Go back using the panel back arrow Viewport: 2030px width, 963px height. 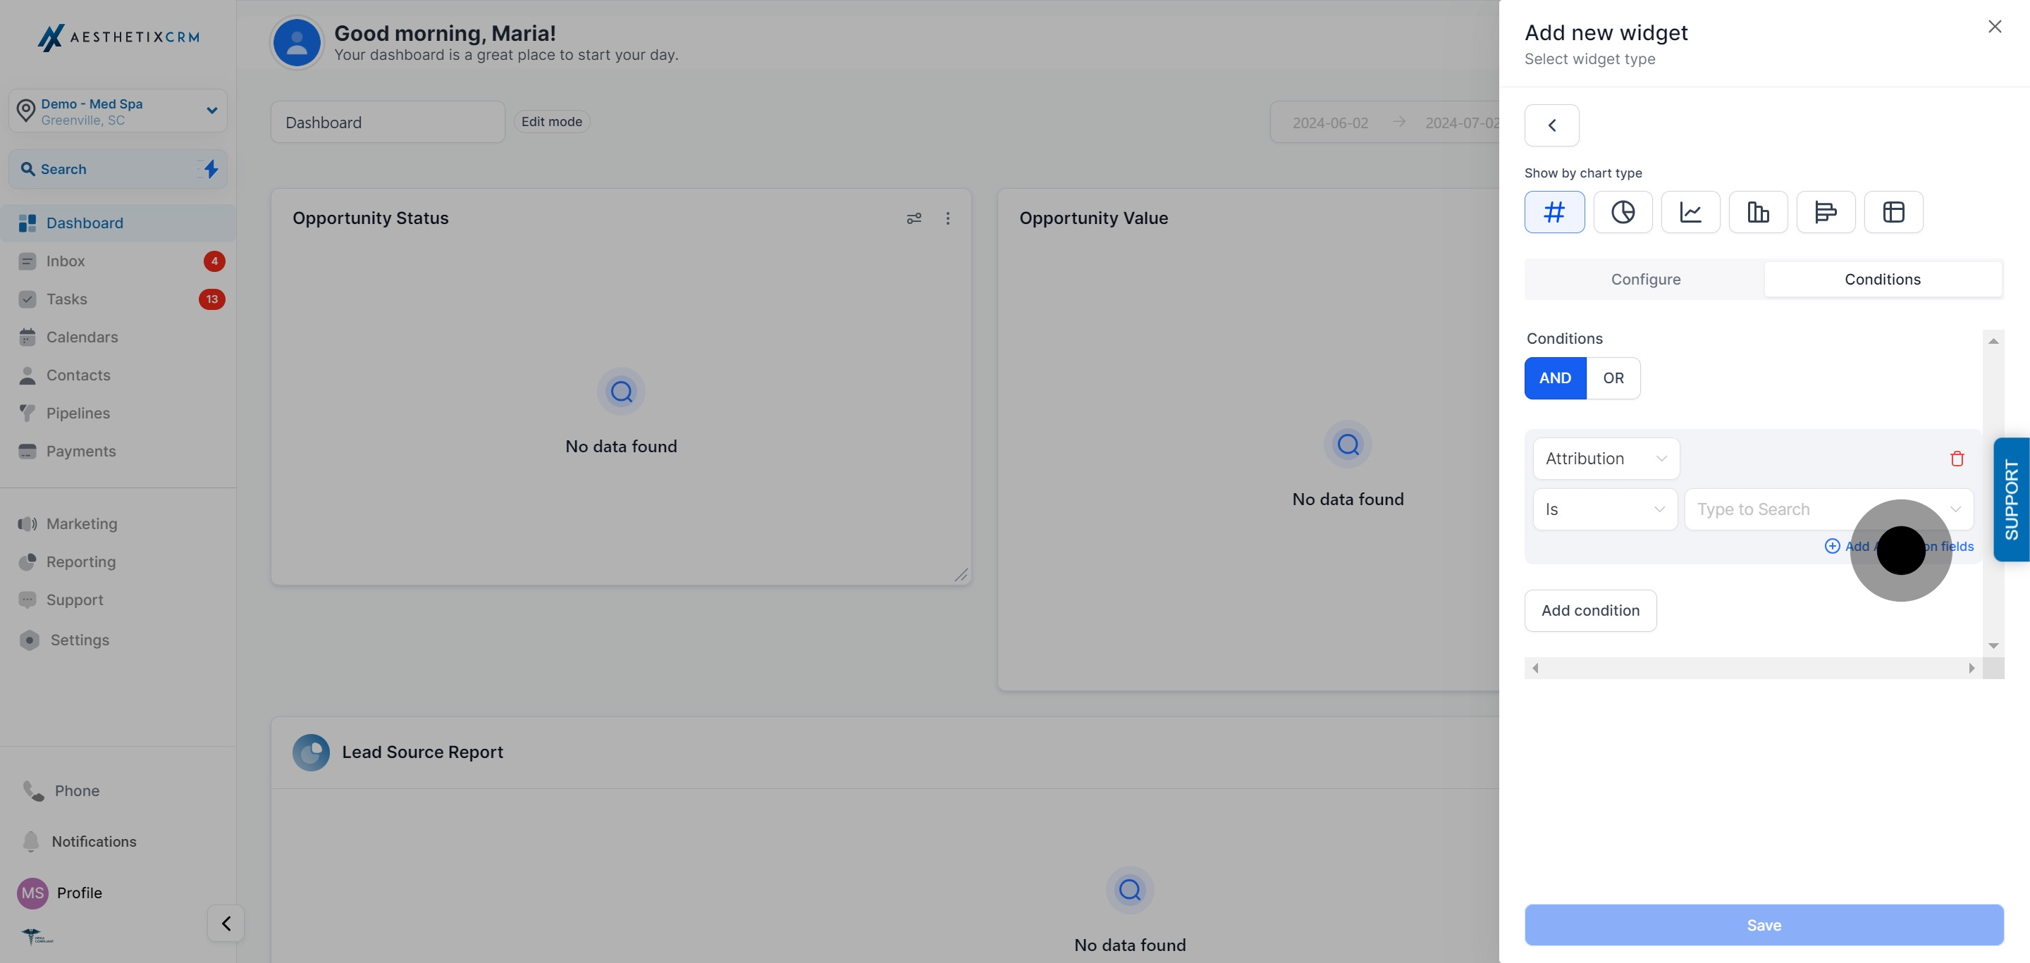1551,125
